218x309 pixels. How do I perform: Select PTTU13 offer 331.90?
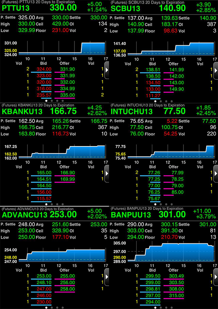(67, 69)
